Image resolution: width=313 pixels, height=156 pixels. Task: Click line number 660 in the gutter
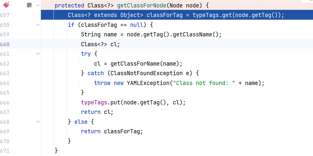click(x=5, y=44)
